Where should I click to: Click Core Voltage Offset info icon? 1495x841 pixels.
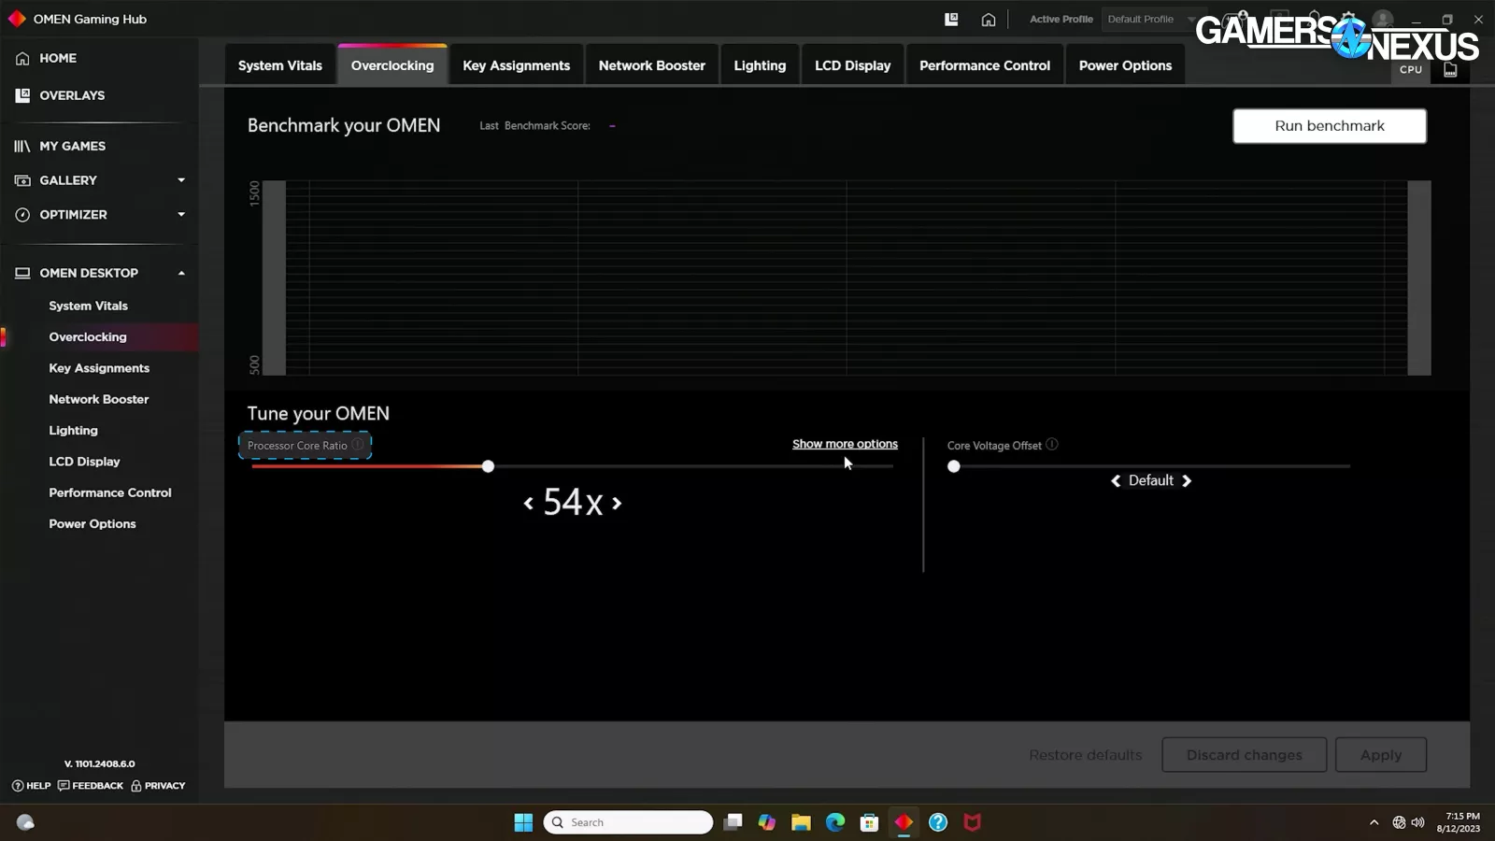[1052, 445]
